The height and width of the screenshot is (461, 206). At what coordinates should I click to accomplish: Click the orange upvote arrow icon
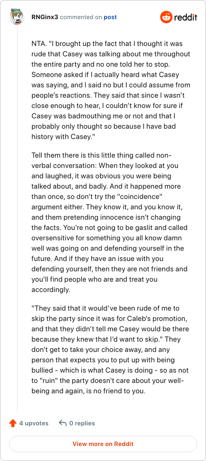[x=12, y=423]
